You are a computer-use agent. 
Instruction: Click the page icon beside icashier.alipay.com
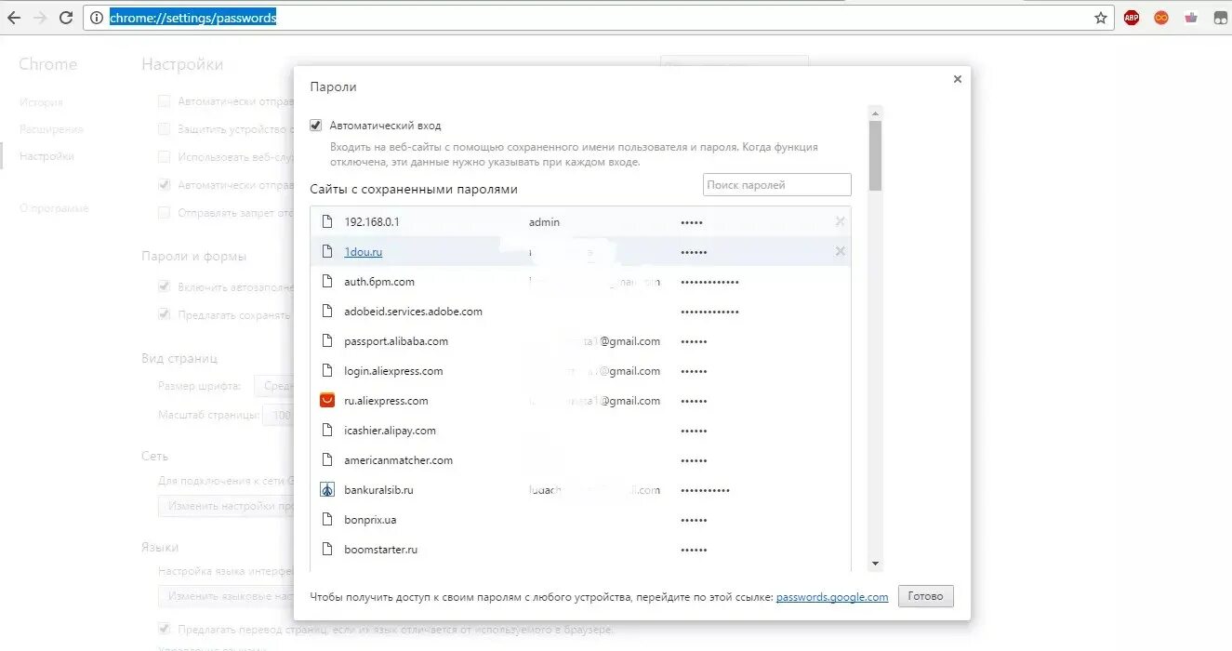pos(326,430)
